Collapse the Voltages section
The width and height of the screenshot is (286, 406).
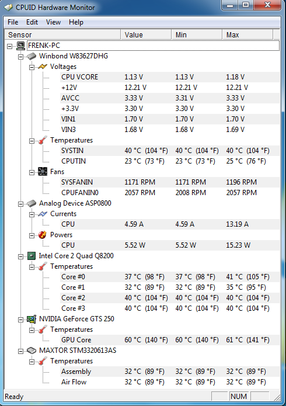click(32, 67)
